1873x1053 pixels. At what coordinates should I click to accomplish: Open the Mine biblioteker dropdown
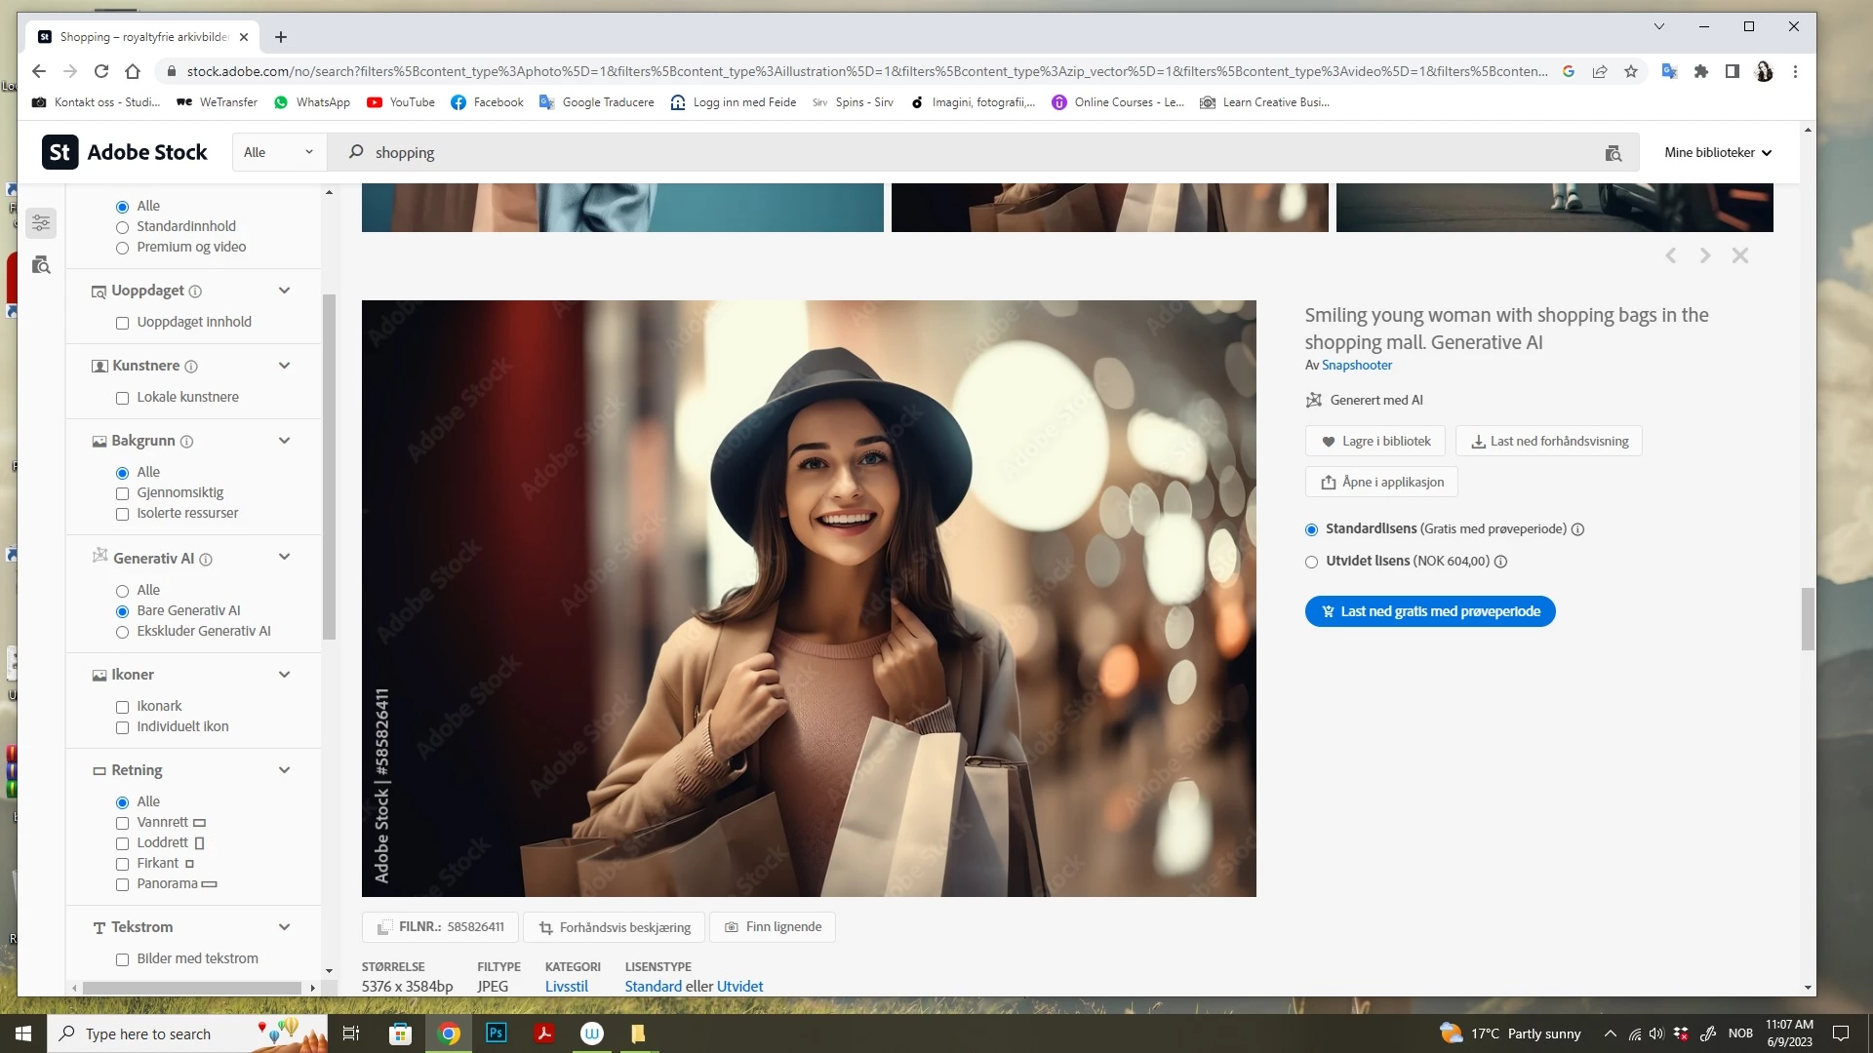click(x=1717, y=152)
